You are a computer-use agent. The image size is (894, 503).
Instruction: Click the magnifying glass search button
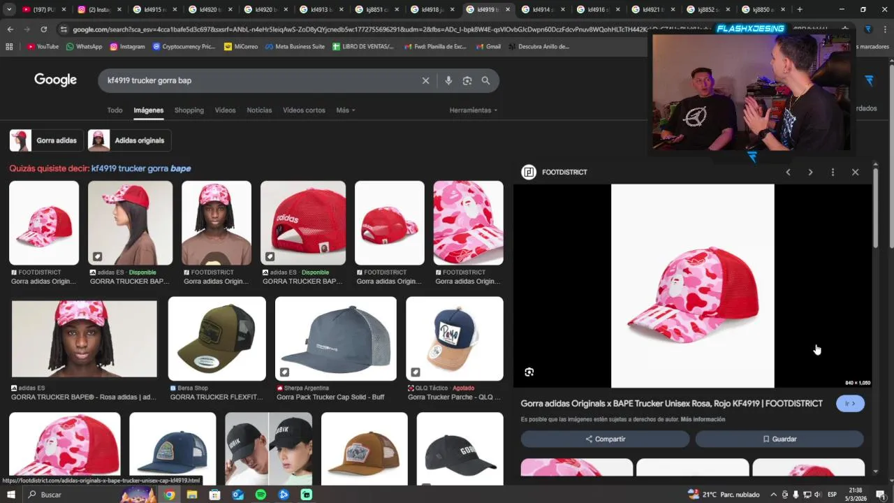[485, 80]
